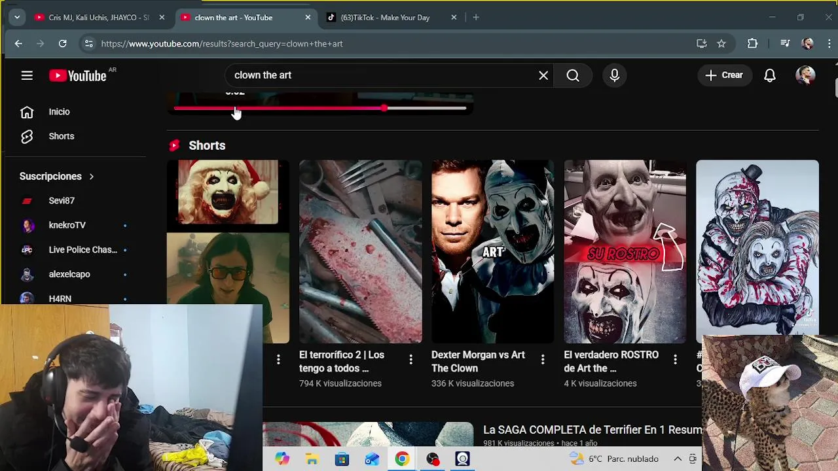This screenshot has width=838, height=471.
Task: Clear the search box with the X
Action: click(x=543, y=75)
